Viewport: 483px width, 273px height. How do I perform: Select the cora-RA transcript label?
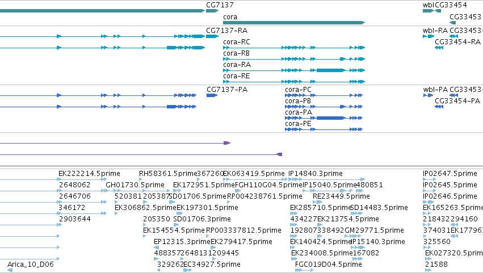(237, 65)
